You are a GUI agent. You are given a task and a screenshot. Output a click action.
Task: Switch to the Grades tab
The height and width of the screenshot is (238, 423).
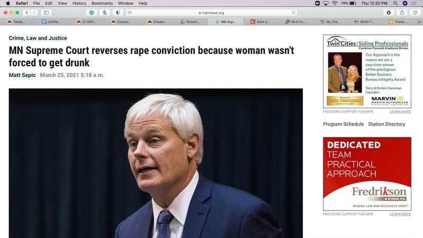(x=156, y=22)
